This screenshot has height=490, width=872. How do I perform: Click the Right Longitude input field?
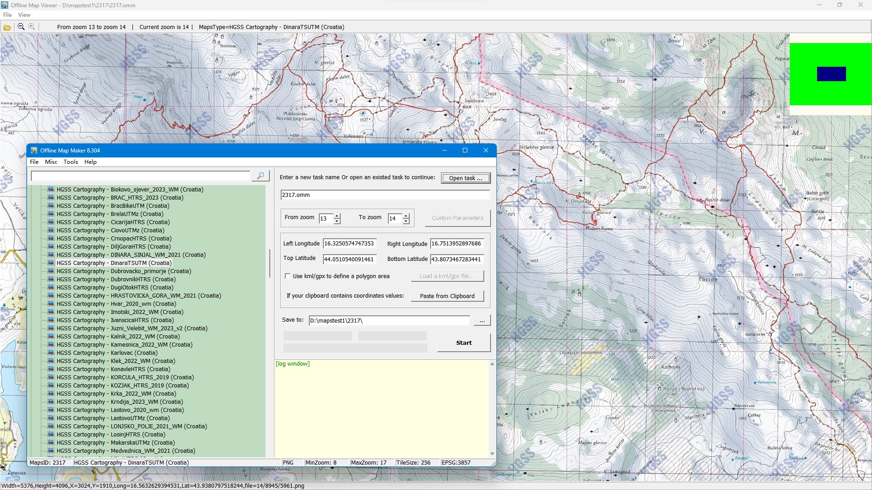457,244
